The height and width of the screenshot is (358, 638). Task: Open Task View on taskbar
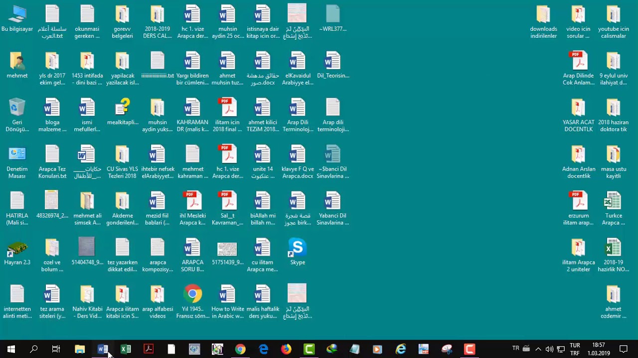[56, 349]
